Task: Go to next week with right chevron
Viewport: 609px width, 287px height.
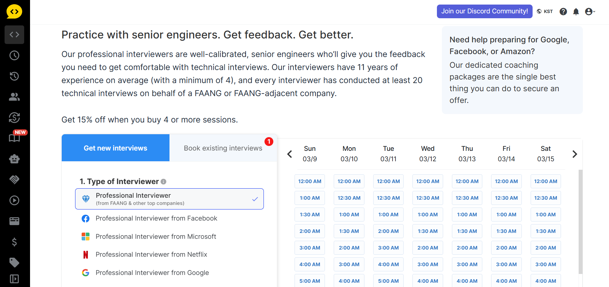Action: [x=575, y=154]
